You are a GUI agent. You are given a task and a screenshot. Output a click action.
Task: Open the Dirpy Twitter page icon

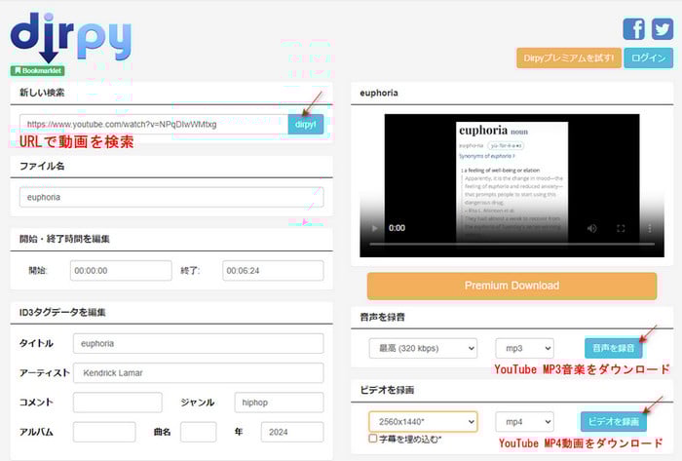click(662, 28)
